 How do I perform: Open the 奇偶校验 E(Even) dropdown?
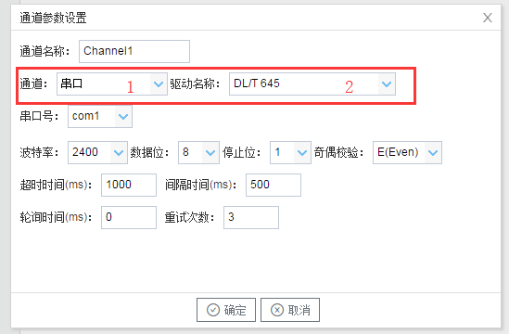pyautogui.click(x=407, y=152)
